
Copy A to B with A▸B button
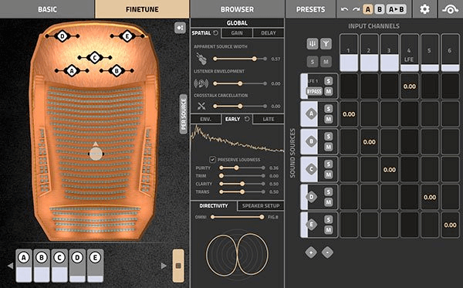(397, 9)
